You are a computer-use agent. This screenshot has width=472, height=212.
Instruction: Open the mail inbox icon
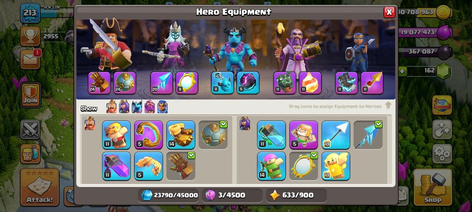point(30,60)
